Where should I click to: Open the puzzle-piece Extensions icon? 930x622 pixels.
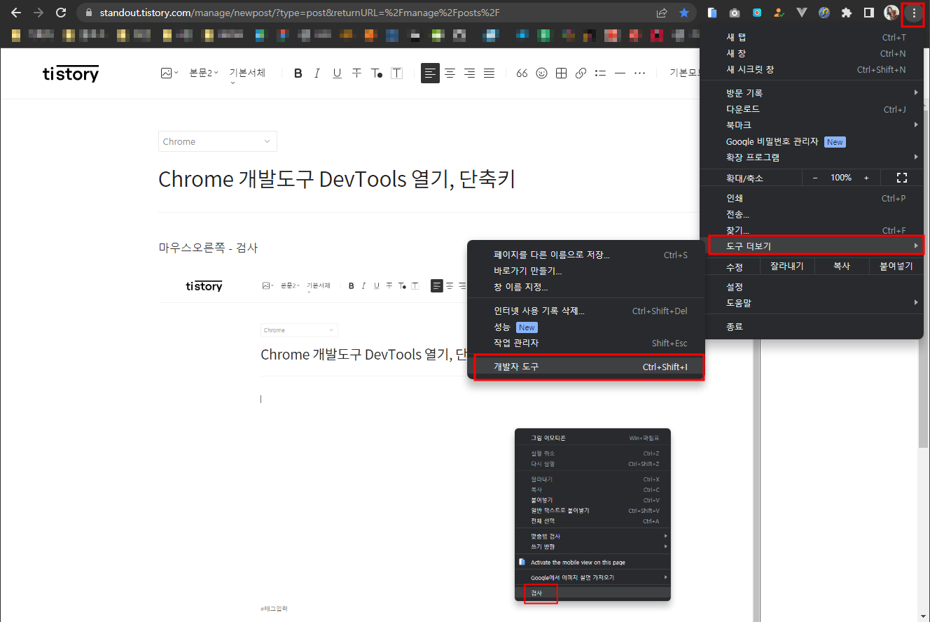(x=847, y=13)
